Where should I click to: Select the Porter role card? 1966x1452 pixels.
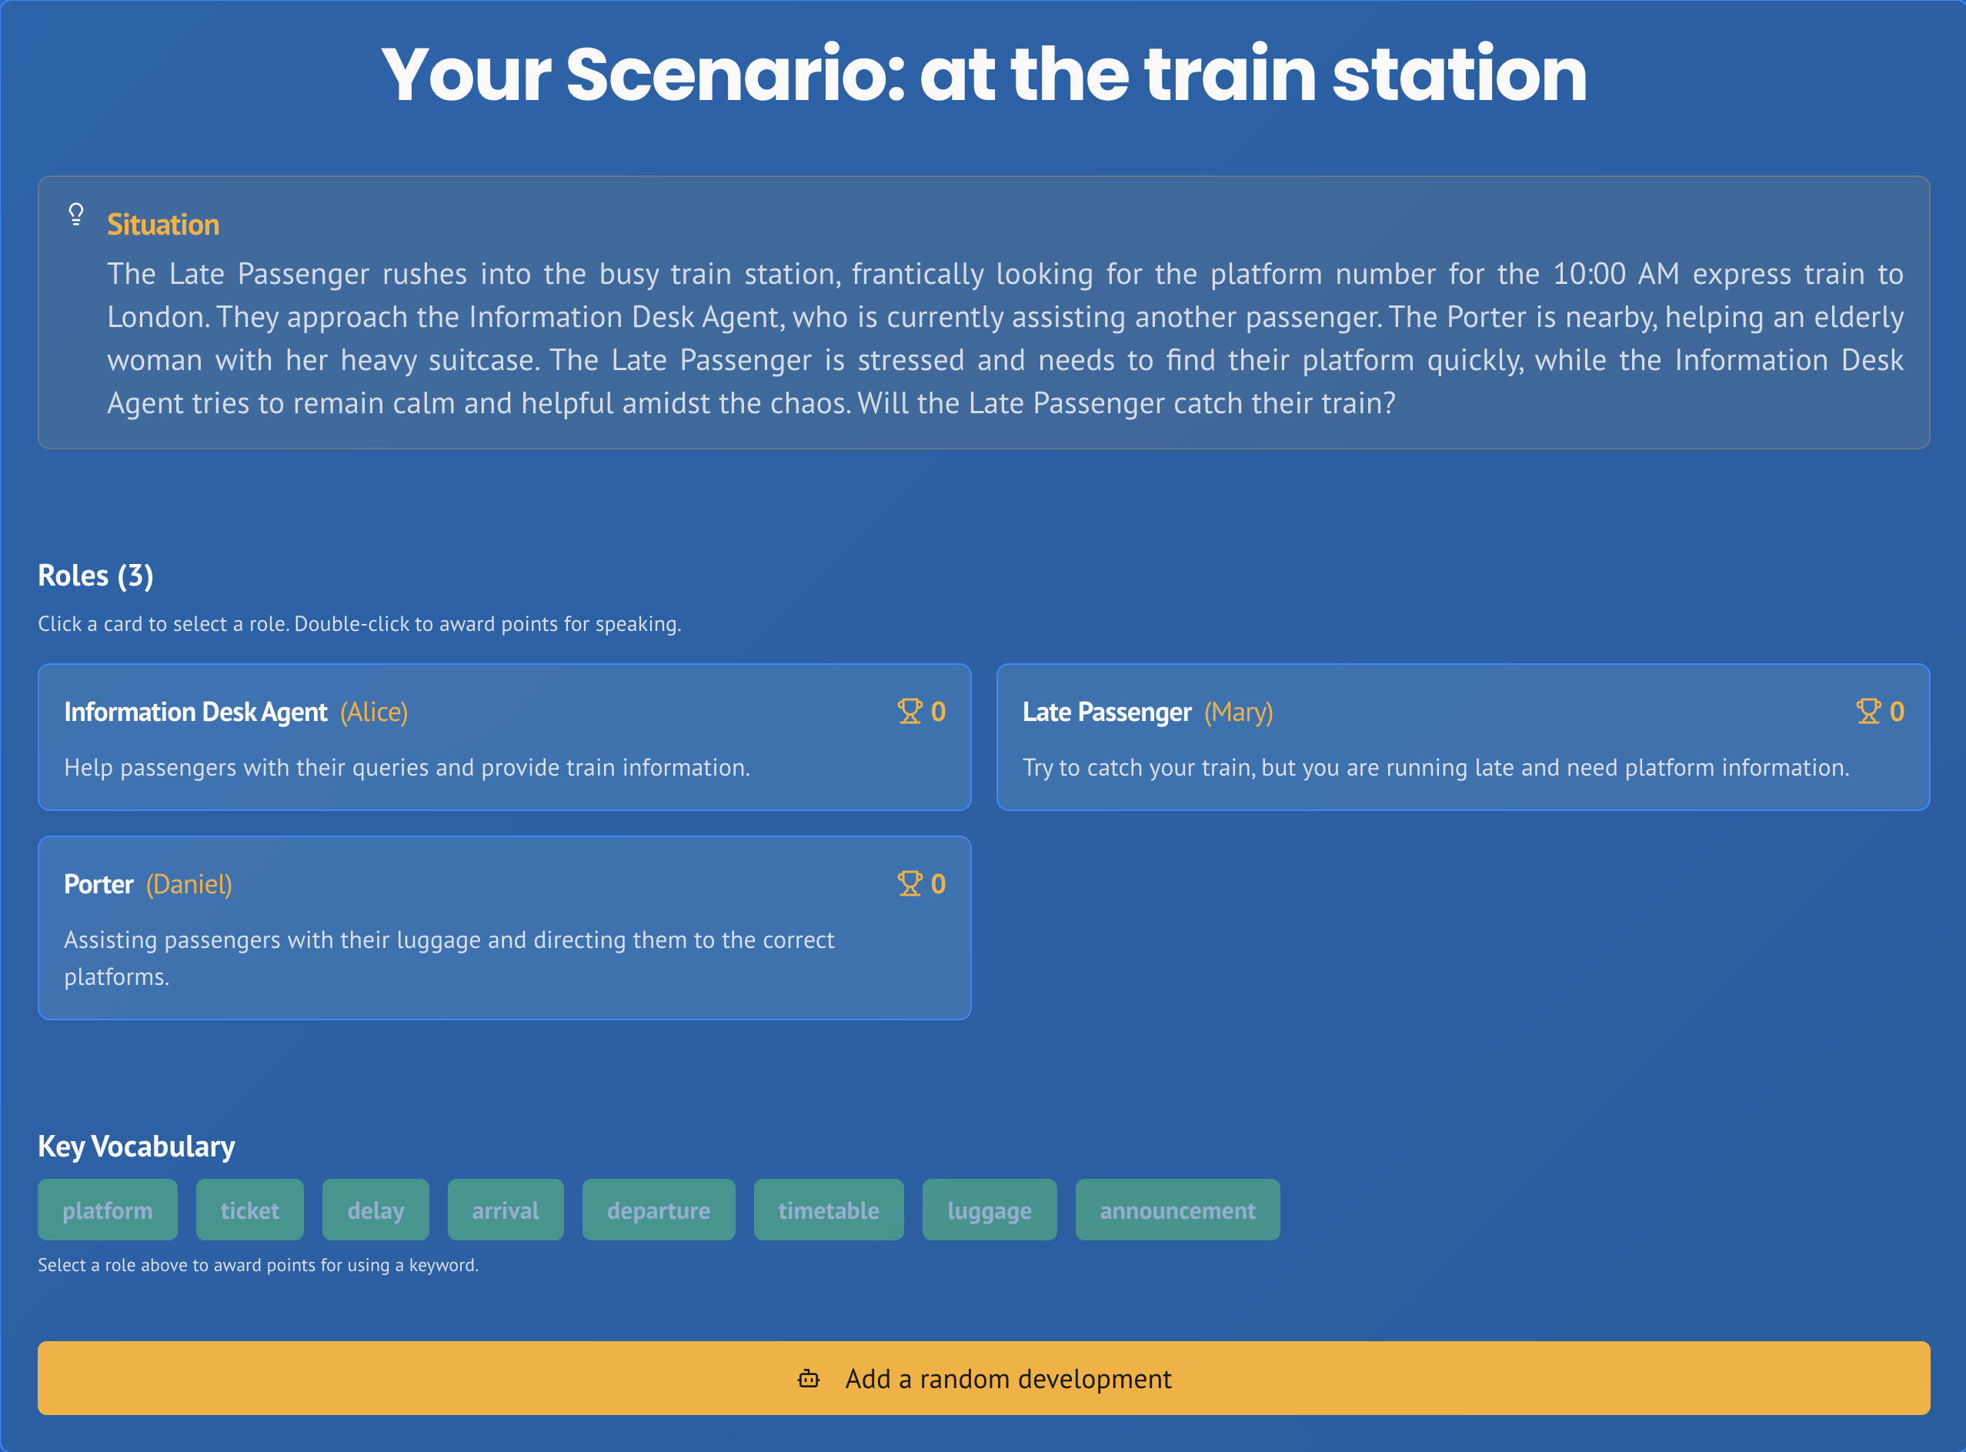(505, 928)
